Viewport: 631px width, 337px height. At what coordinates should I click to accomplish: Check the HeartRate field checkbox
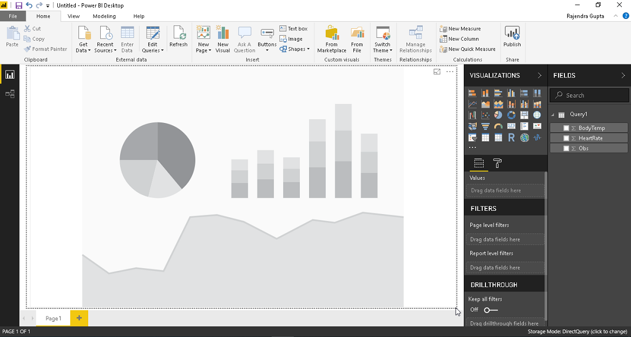[566, 138]
